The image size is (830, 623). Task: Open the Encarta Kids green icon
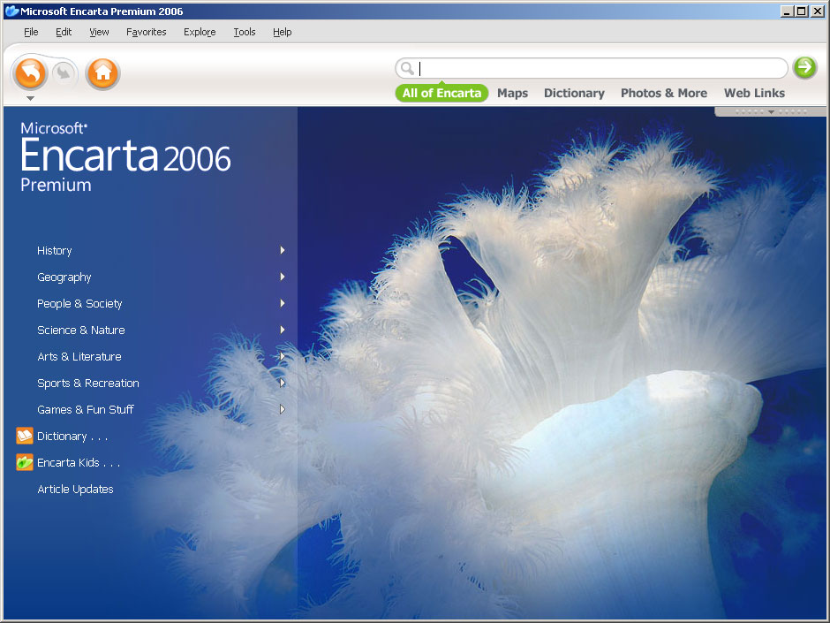[25, 462]
